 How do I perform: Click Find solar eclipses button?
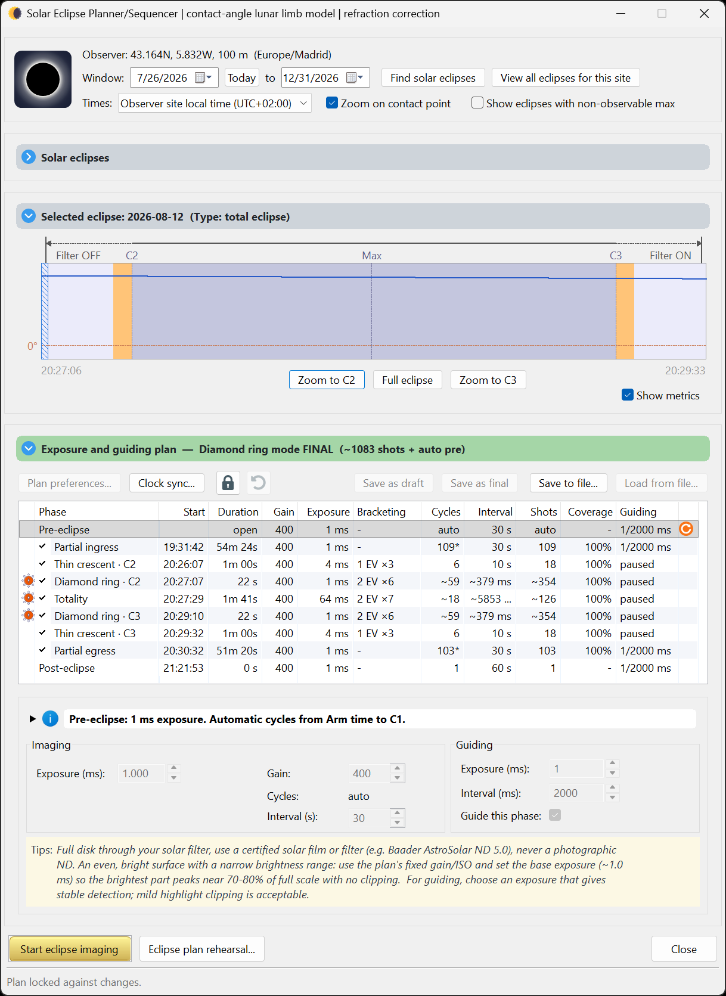(433, 78)
